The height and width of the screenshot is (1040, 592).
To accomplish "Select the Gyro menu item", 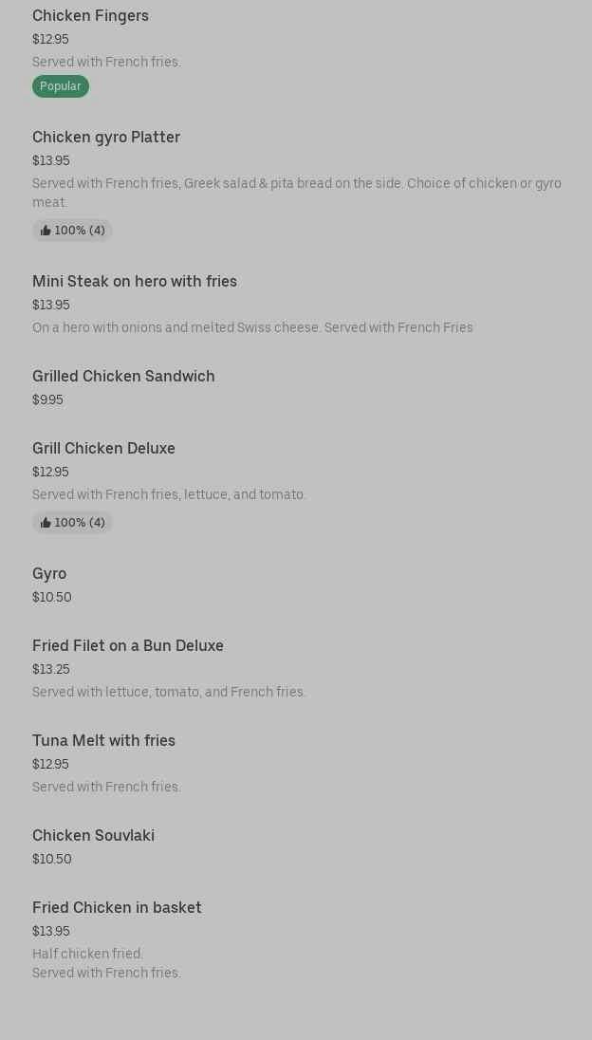I will (x=49, y=573).
